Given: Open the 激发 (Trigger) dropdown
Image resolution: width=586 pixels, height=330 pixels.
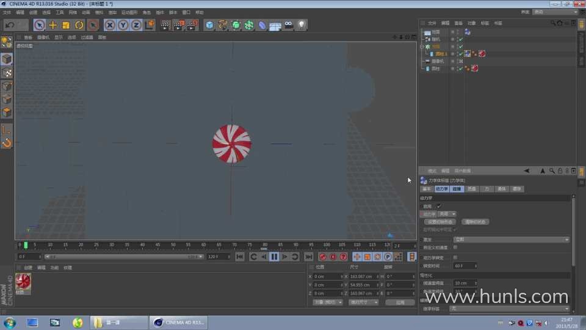Looking at the screenshot, I should click(x=512, y=240).
